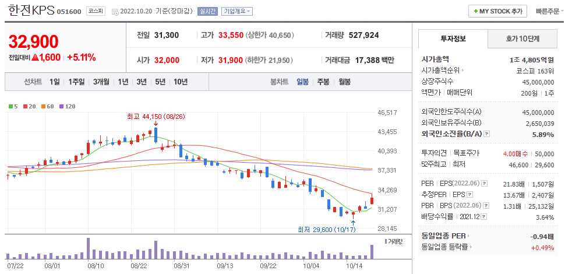Click the 최저 29,600 (10/17) chart label
The image size is (565, 274).
pos(327,229)
